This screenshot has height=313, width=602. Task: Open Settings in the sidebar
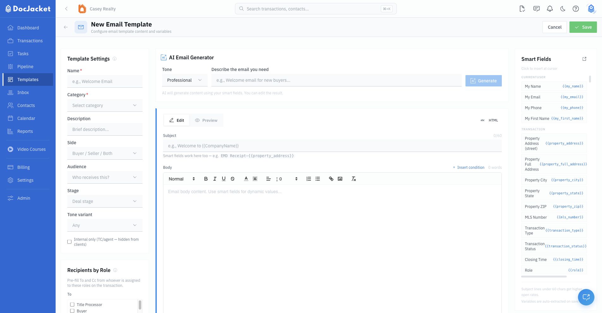coord(28,180)
